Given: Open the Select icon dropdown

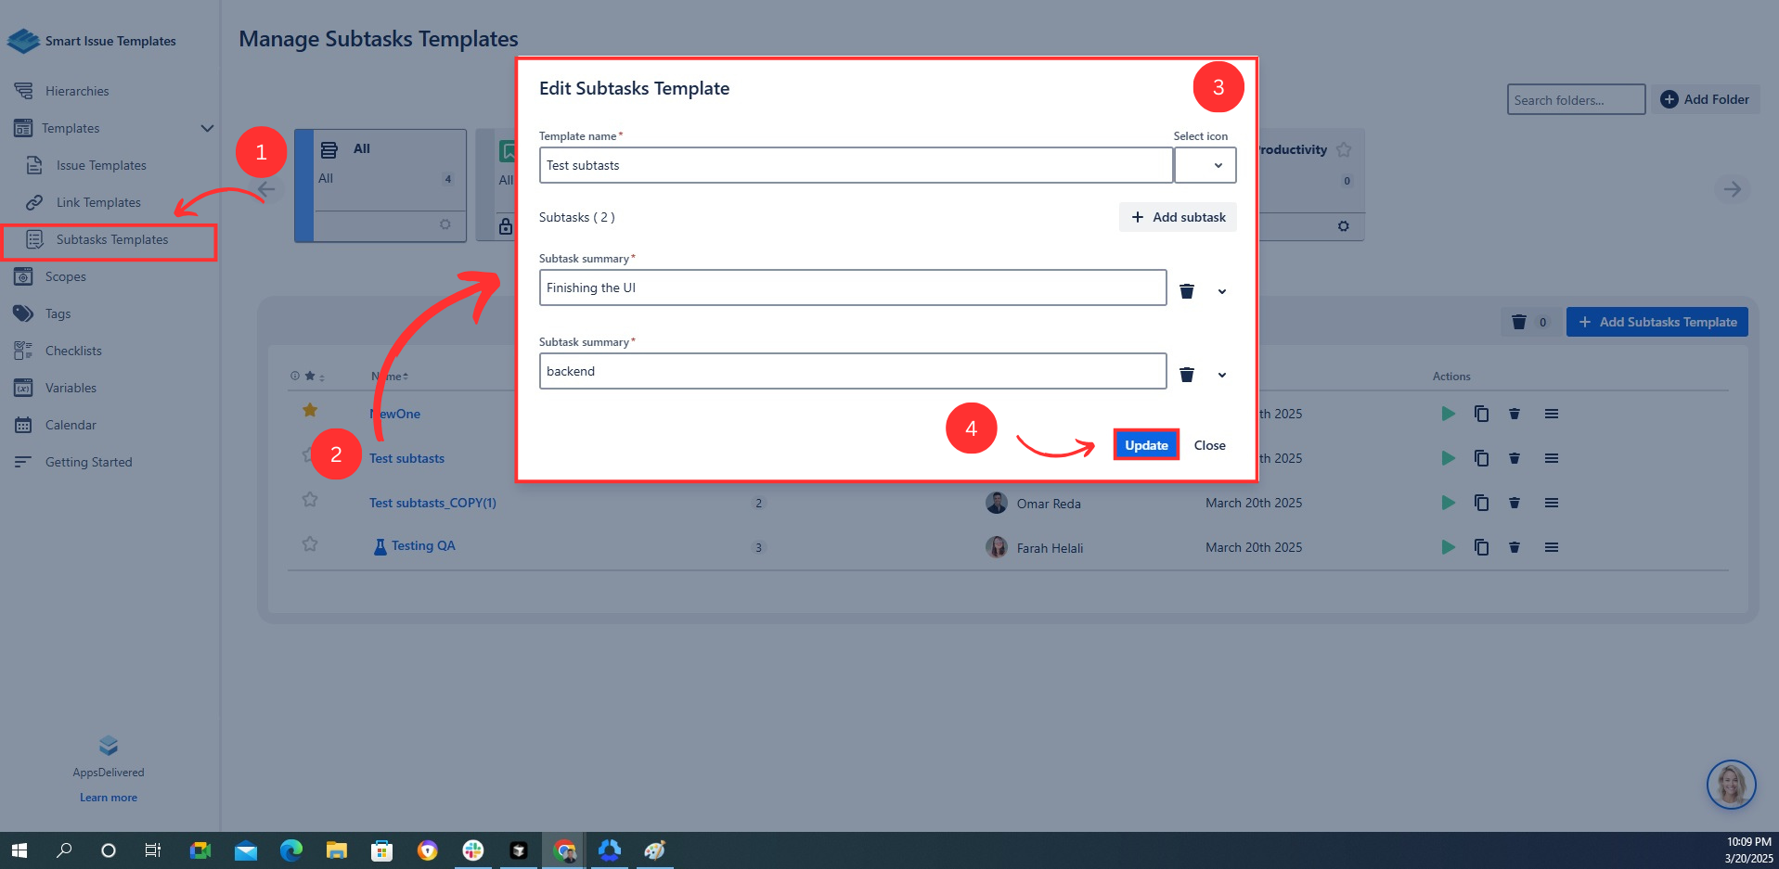Looking at the screenshot, I should tap(1205, 165).
